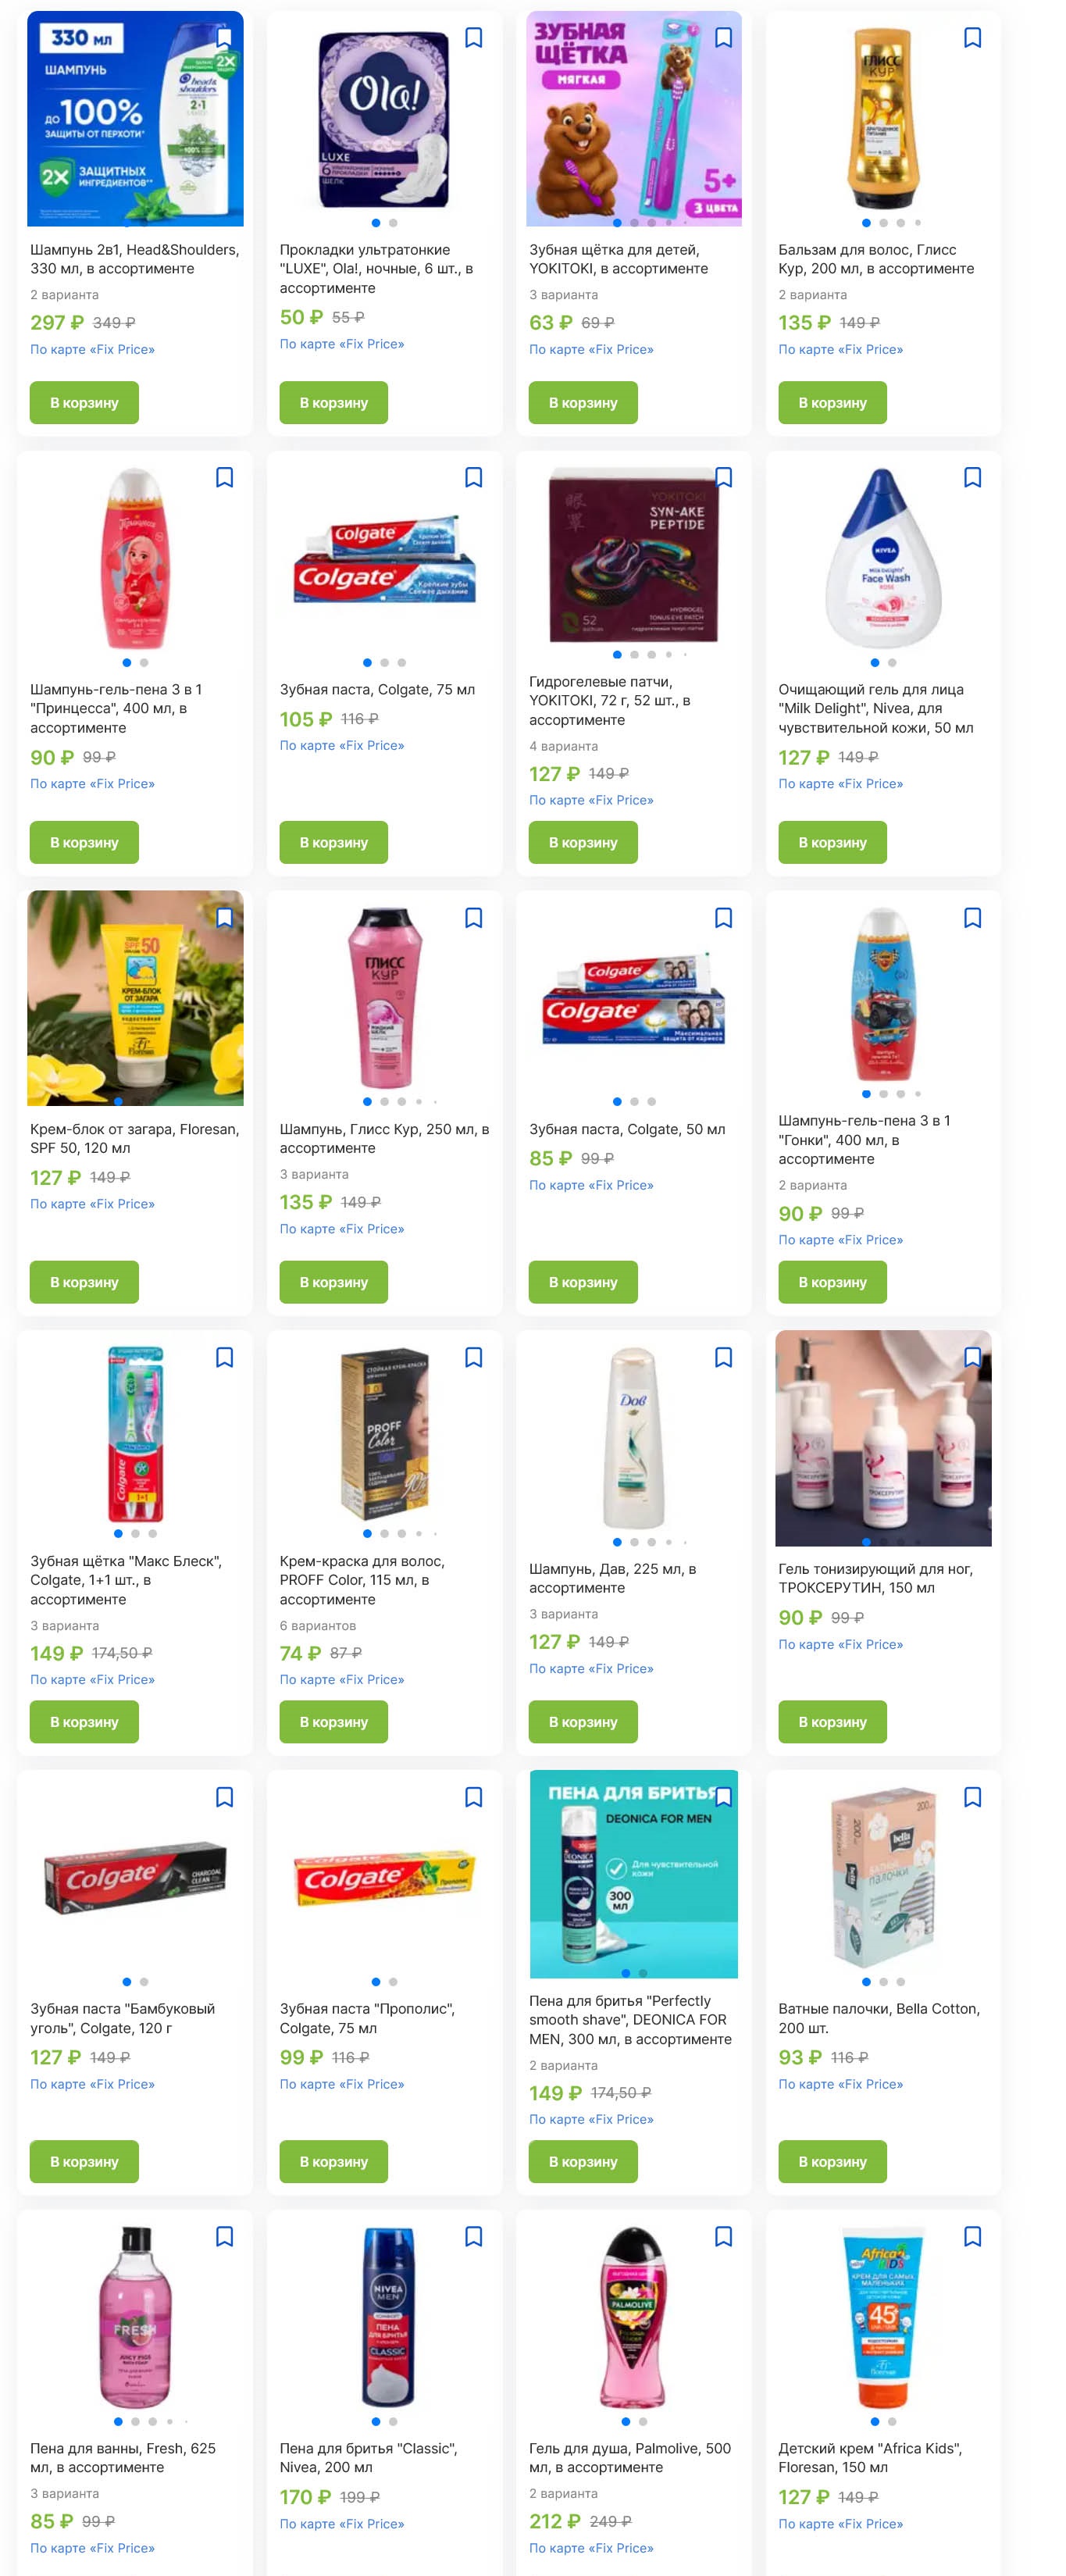The width and height of the screenshot is (1066, 2576).
Task: Add YOKITOKI hydrogel patches to cart
Action: tap(583, 842)
